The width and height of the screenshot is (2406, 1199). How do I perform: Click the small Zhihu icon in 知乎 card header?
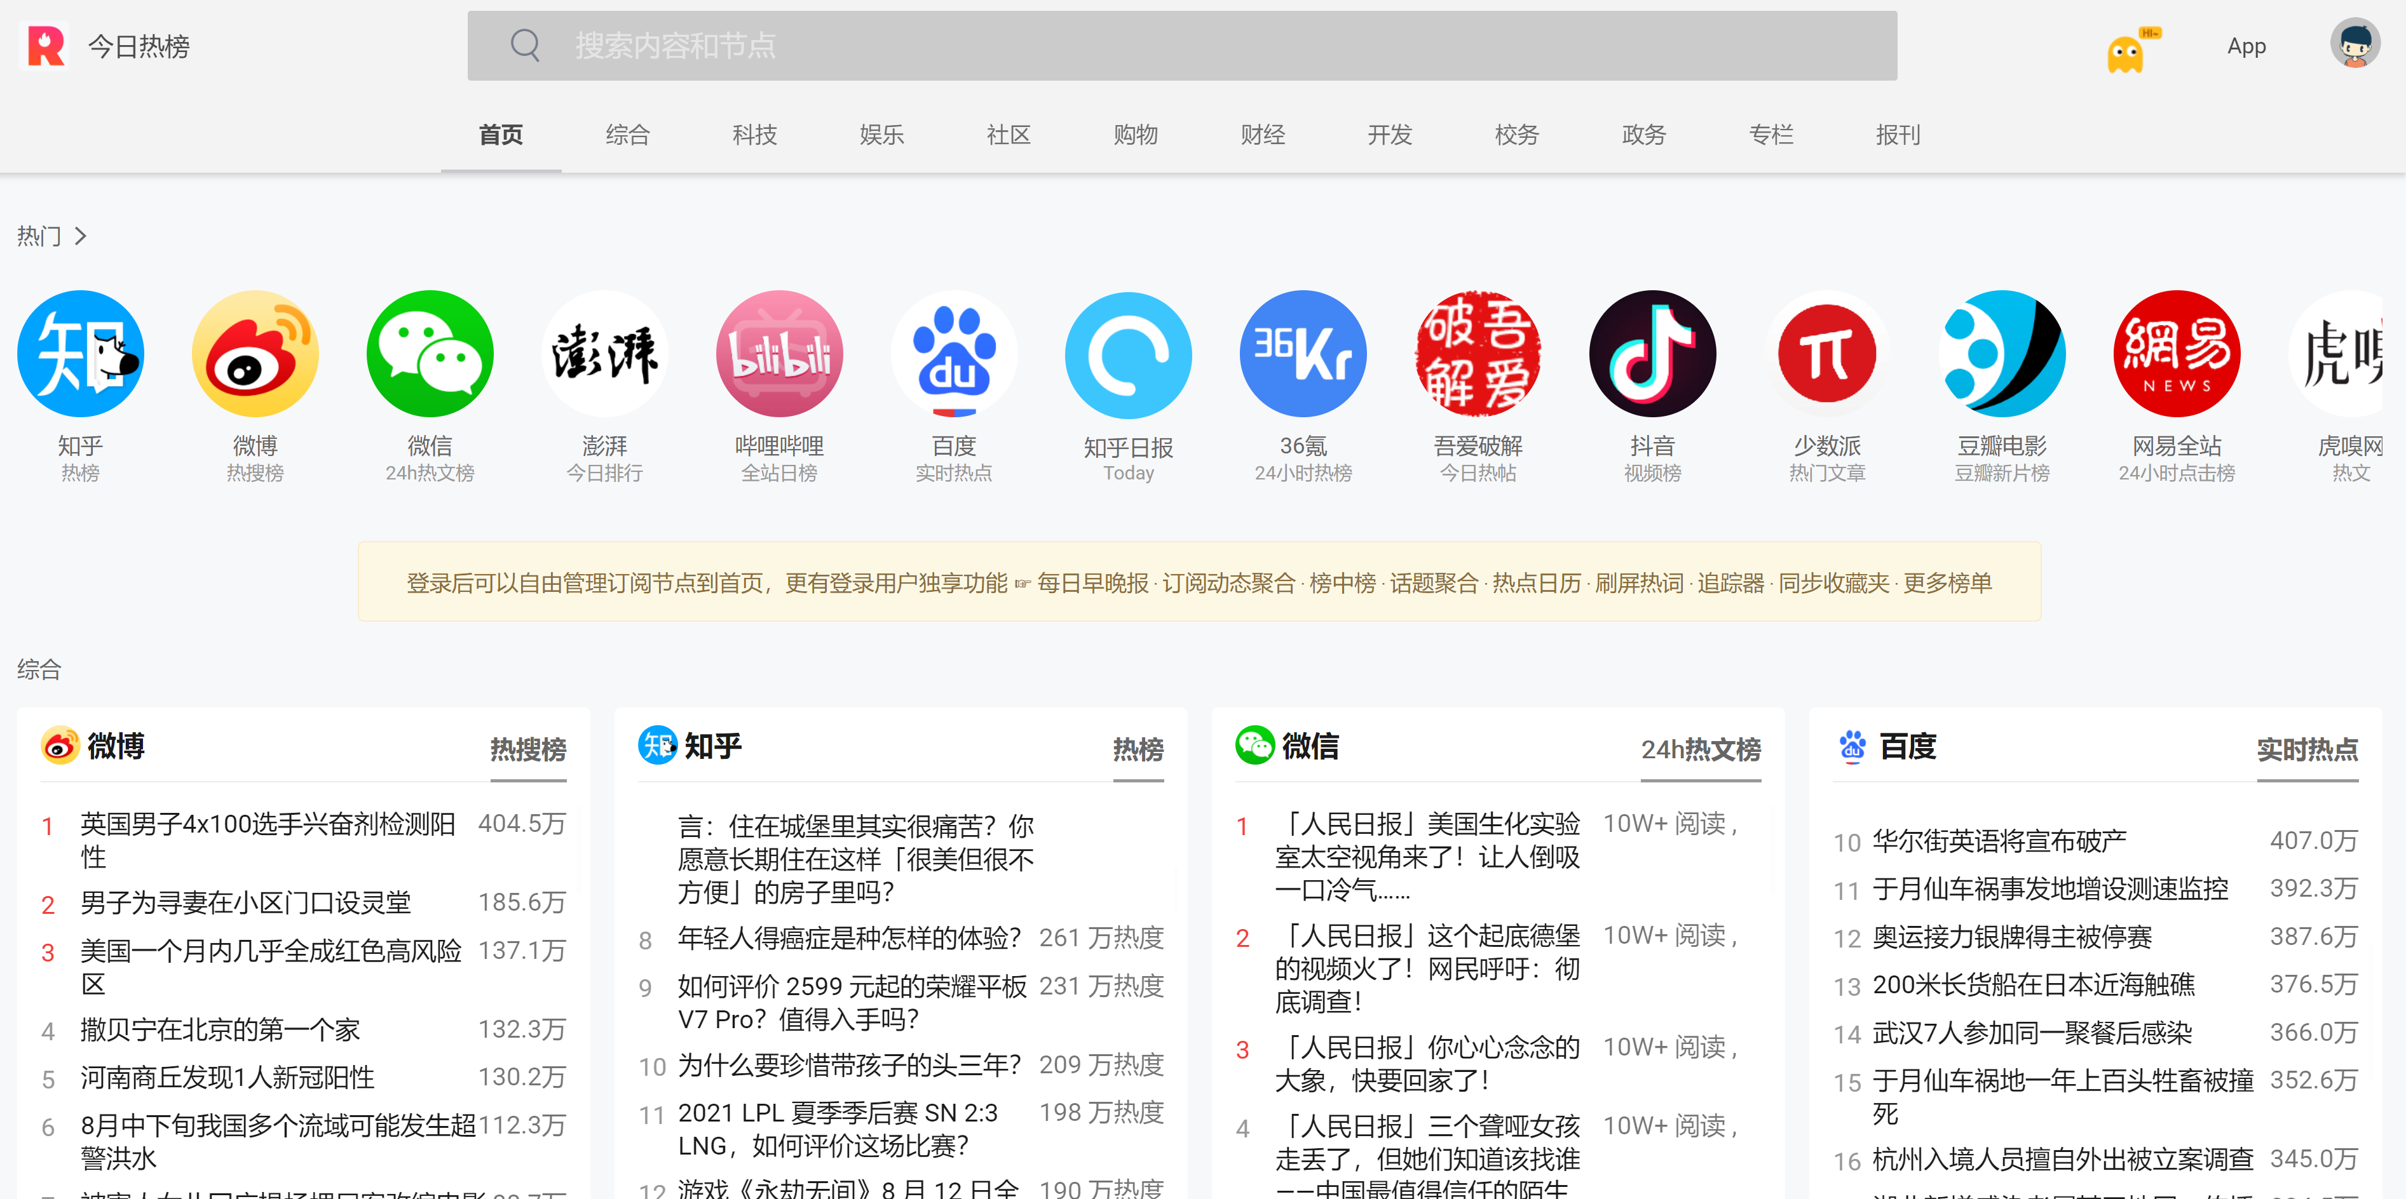click(x=658, y=746)
